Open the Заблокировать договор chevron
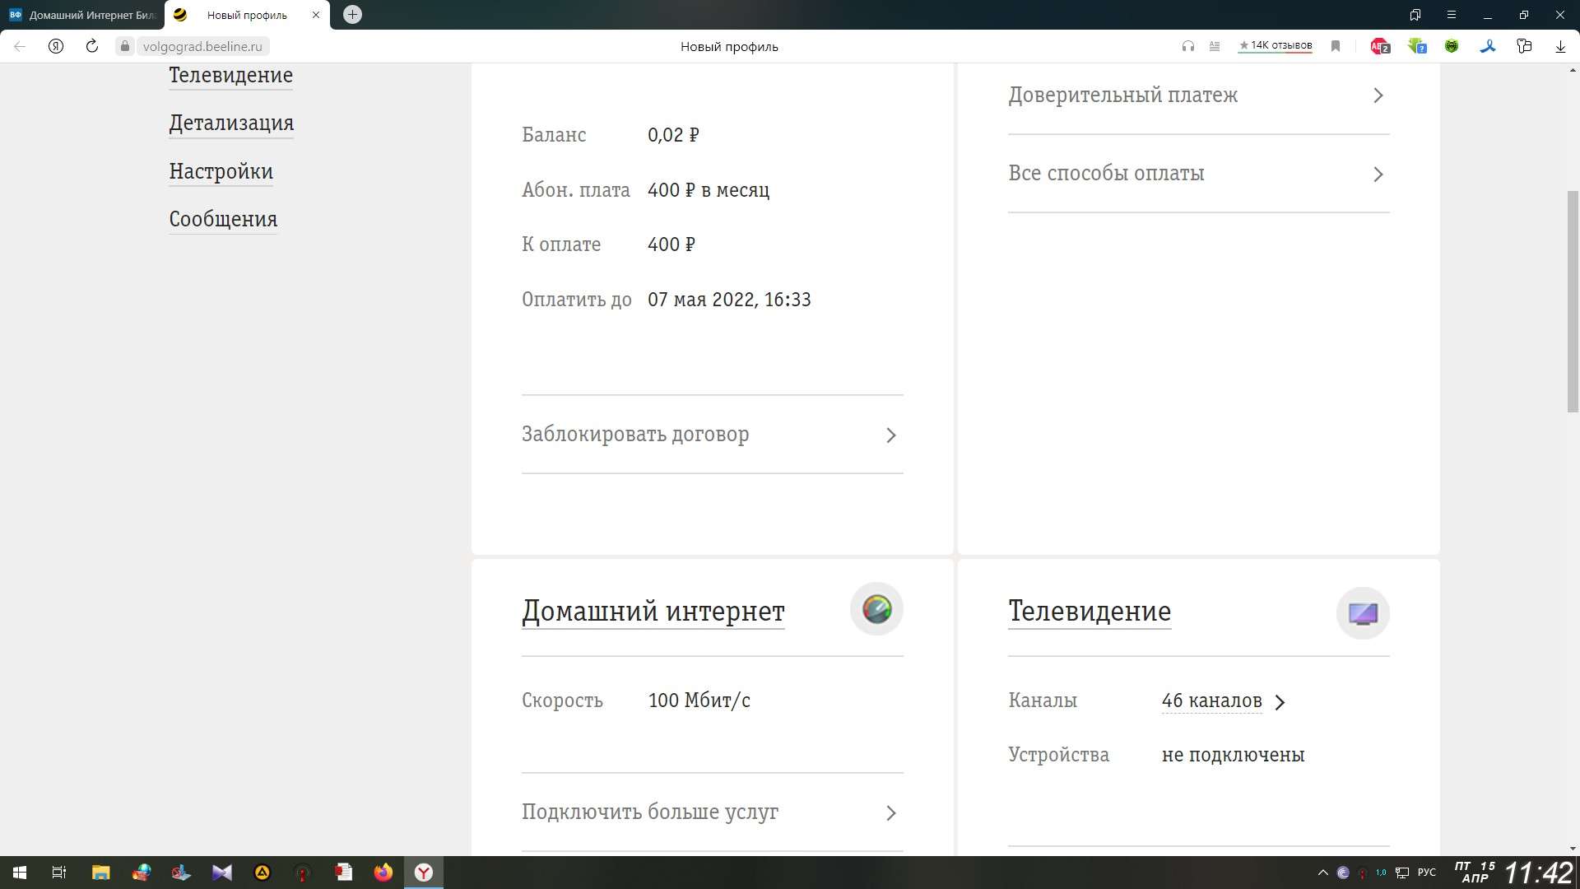This screenshot has height=889, width=1580. point(890,435)
